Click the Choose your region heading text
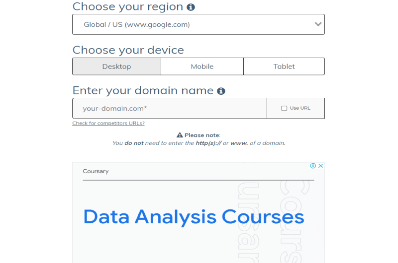The image size is (398, 263). 128,7
